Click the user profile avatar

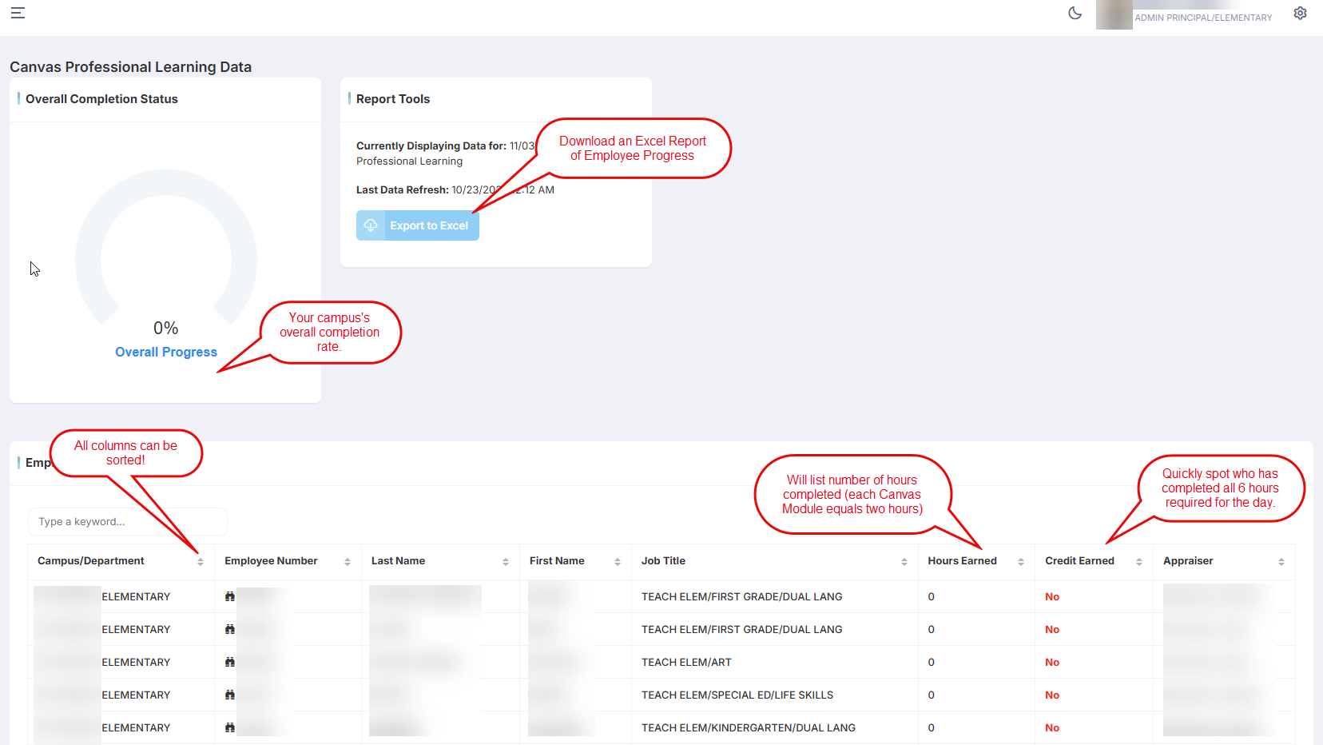click(1114, 14)
